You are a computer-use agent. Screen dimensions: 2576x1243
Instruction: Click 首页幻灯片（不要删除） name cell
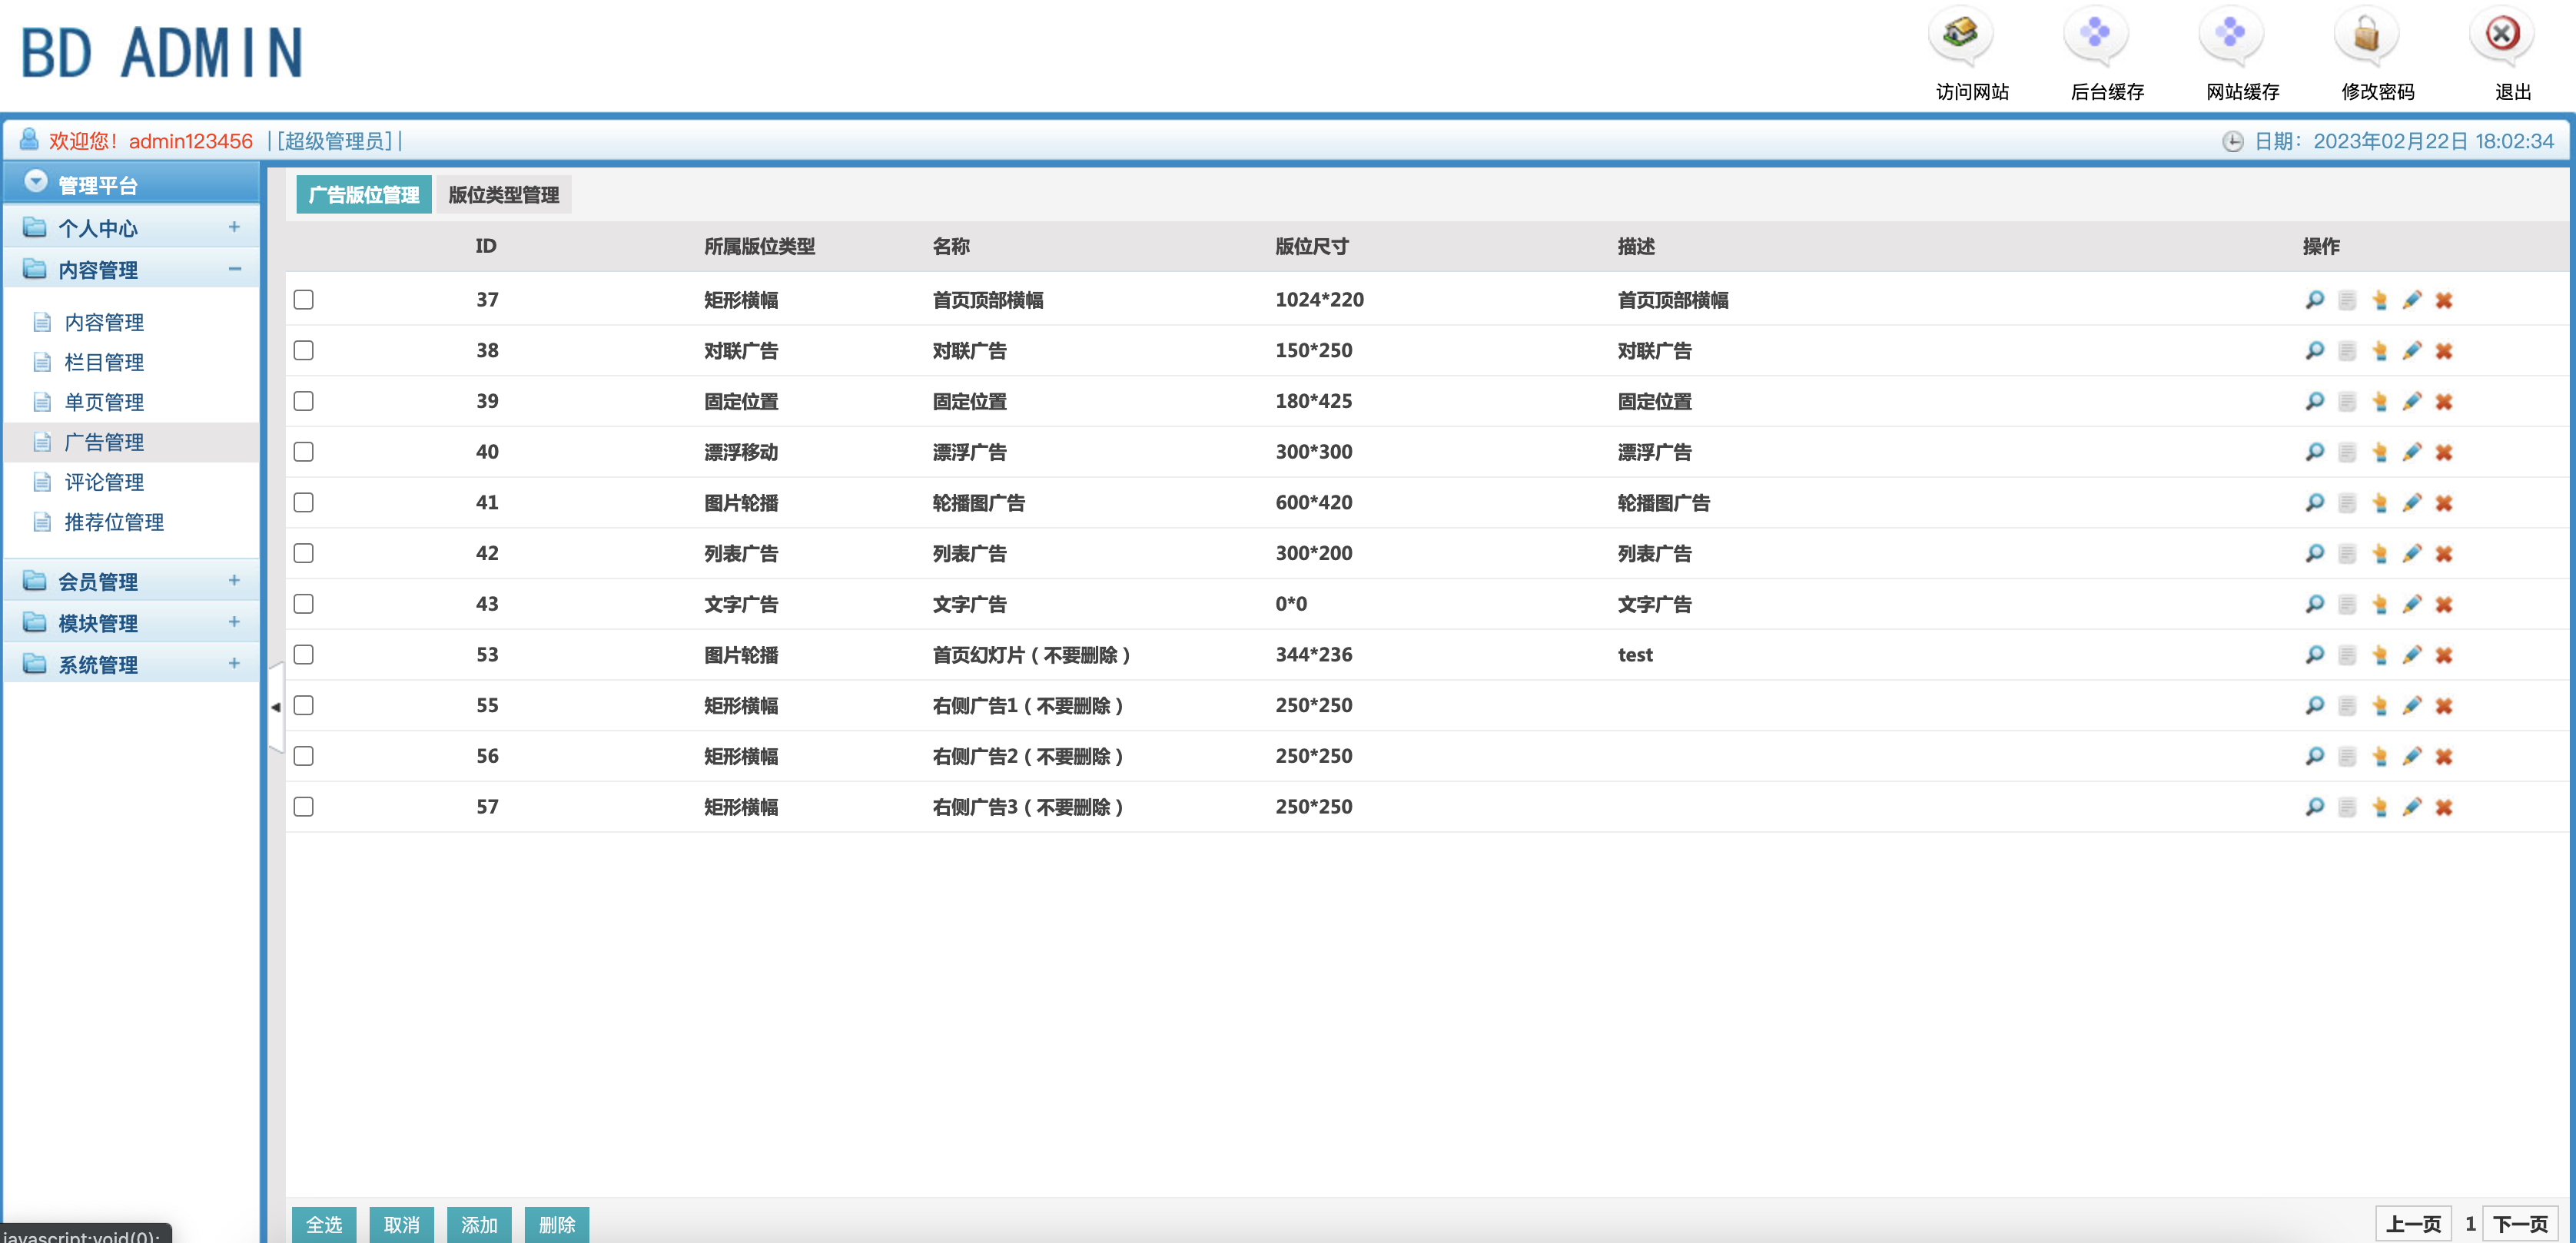tap(1031, 655)
